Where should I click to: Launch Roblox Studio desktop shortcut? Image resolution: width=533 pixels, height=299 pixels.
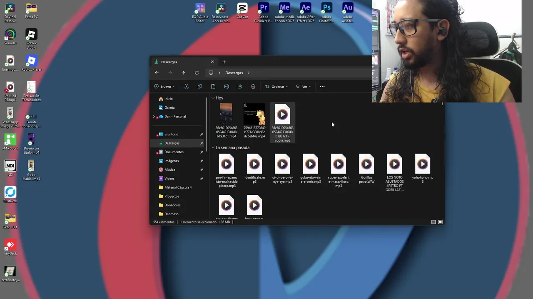click(31, 39)
